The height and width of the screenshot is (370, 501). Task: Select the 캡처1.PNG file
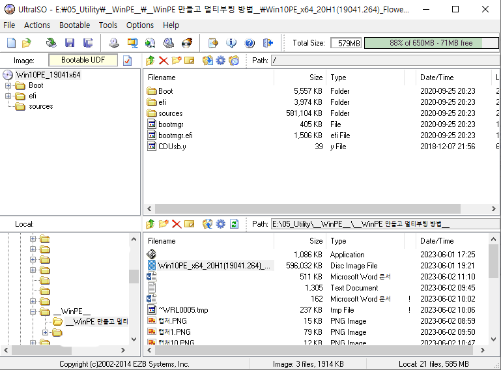click(175, 332)
